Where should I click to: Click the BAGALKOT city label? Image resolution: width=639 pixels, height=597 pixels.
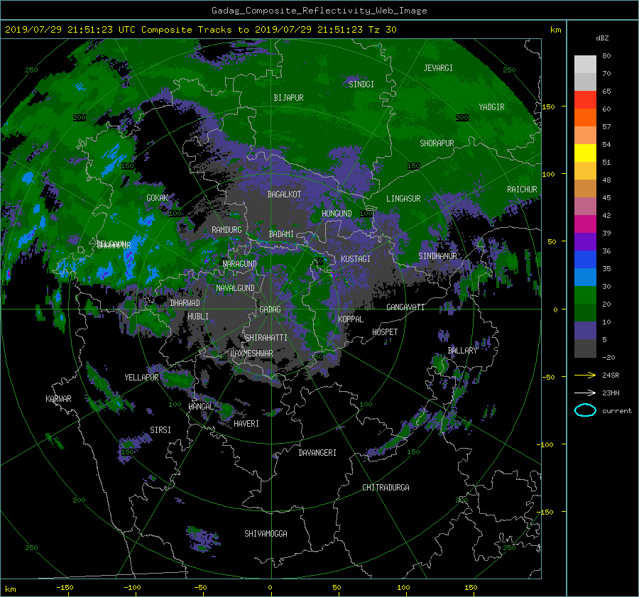point(284,195)
